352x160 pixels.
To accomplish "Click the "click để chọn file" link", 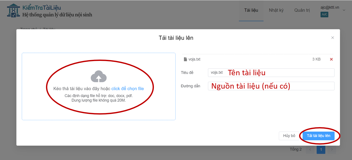I will pyautogui.click(x=127, y=89).
